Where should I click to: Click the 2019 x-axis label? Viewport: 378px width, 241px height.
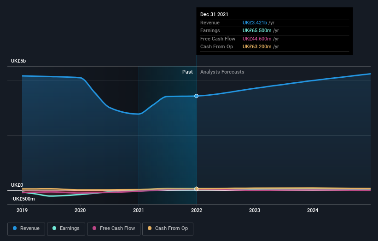coord(22,211)
